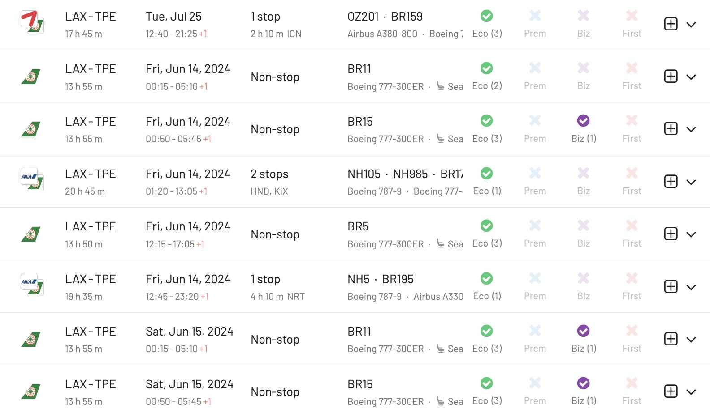This screenshot has width=710, height=417.
Task: Click the Asiana logo on the Tue Jul 25 flight
Action: point(29,19)
